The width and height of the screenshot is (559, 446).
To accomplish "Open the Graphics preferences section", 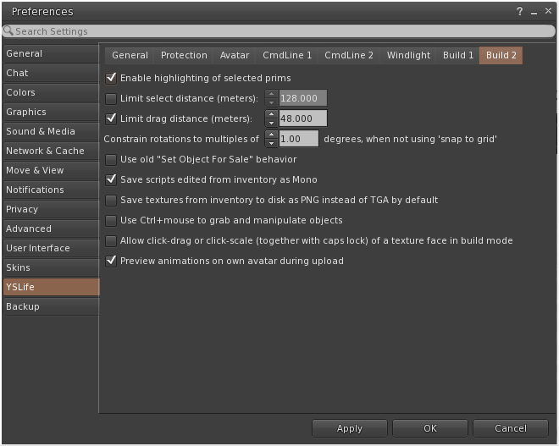I will click(x=51, y=112).
